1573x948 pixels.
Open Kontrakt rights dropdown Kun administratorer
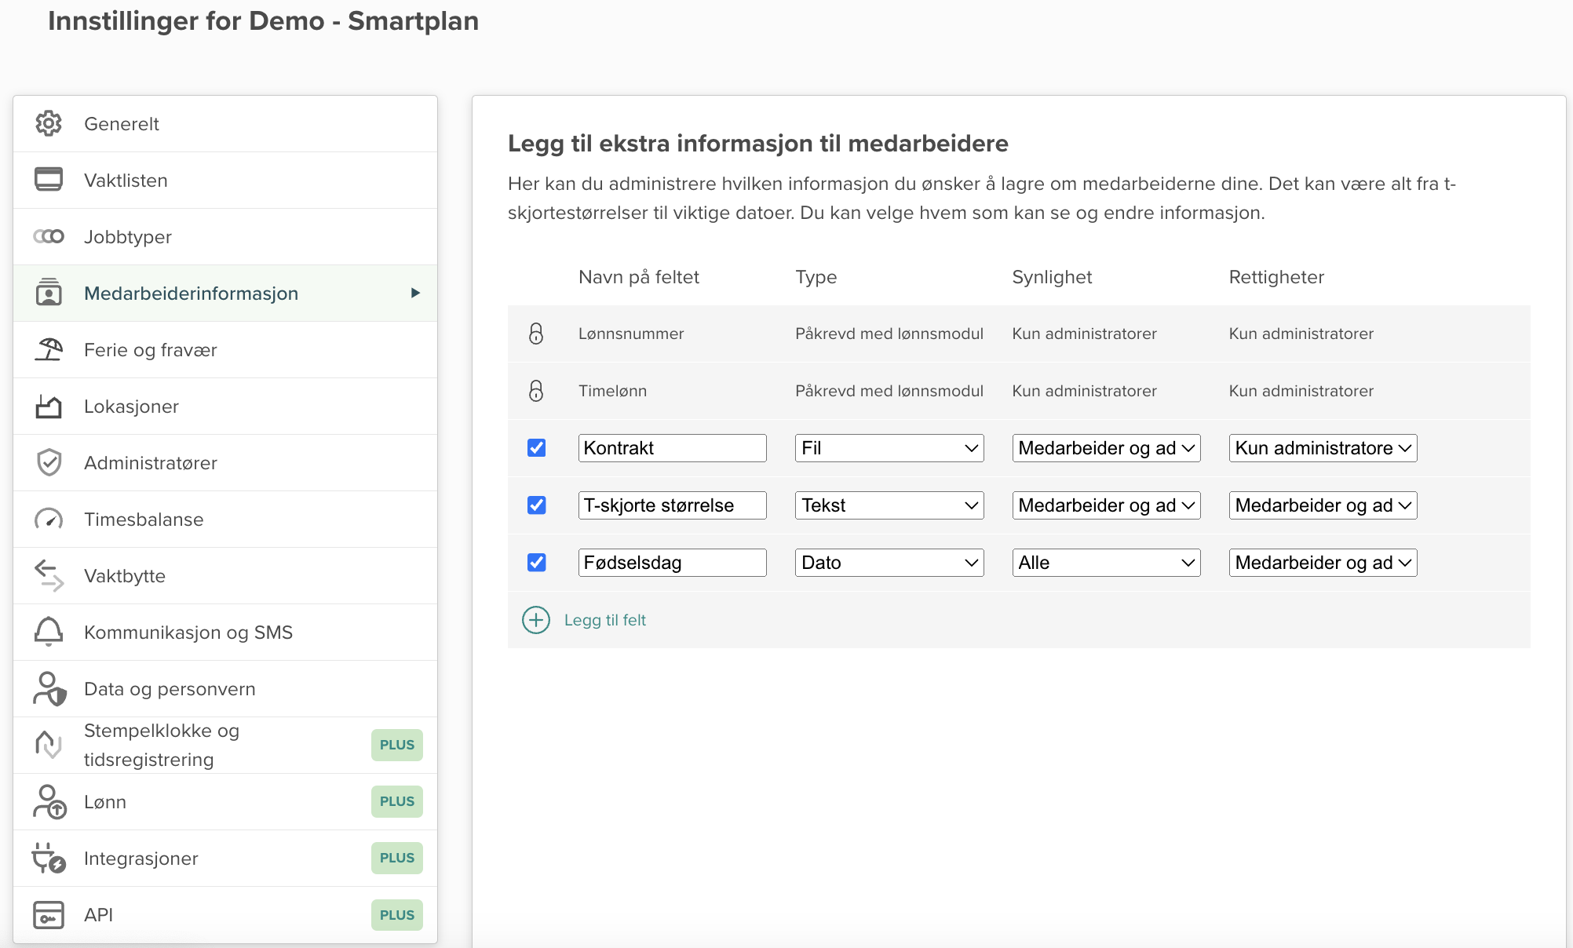[x=1323, y=448]
